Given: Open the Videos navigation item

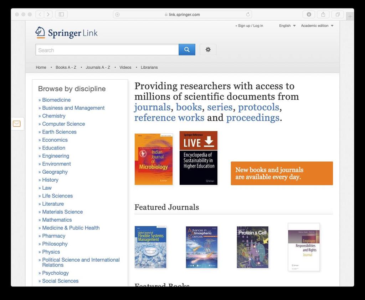Looking at the screenshot, I should click(125, 67).
